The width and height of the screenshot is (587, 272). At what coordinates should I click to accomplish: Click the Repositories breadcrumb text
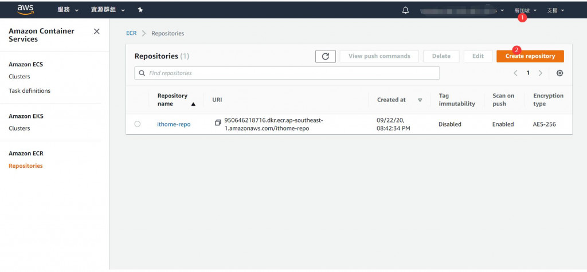click(x=168, y=33)
